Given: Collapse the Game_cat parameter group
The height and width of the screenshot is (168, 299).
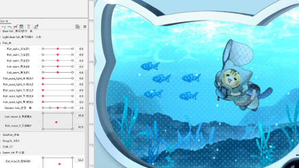Looking at the screenshot, I should tap(0, 153).
